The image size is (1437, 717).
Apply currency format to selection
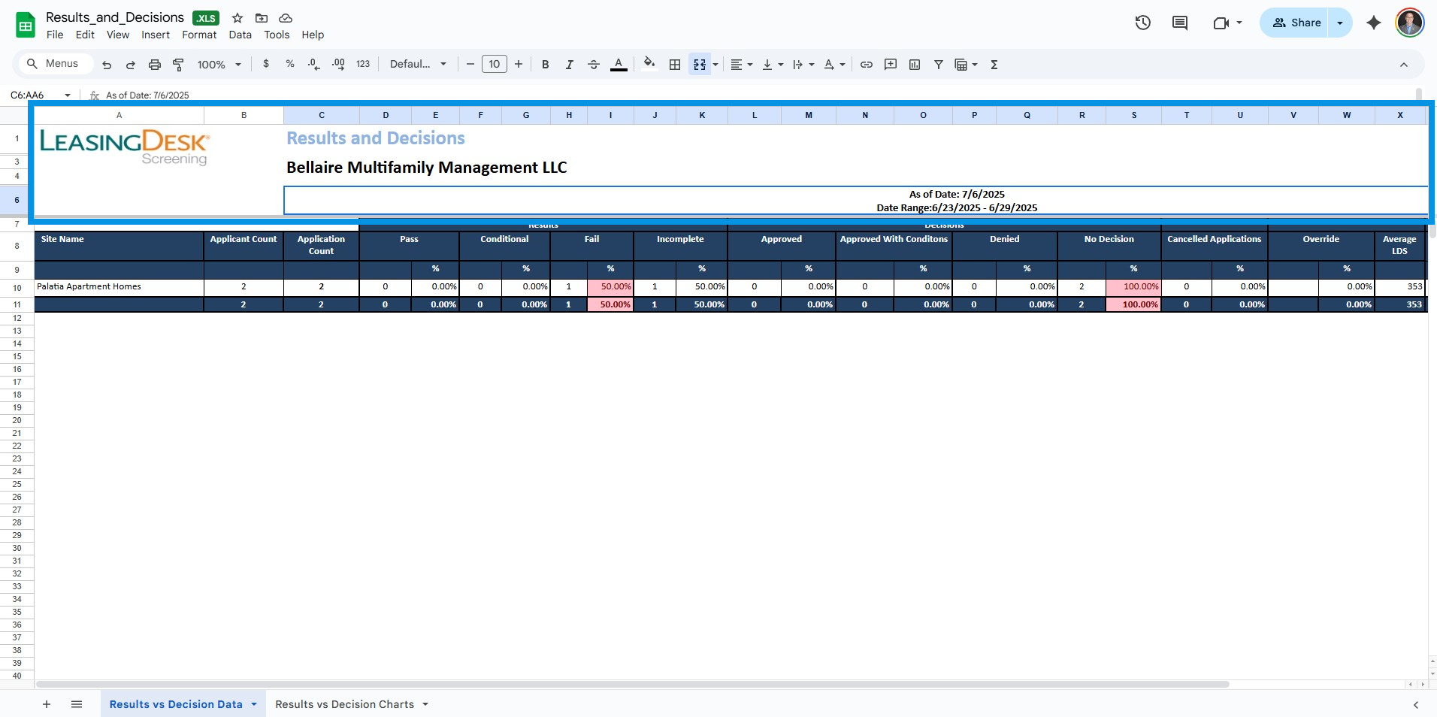coord(265,65)
